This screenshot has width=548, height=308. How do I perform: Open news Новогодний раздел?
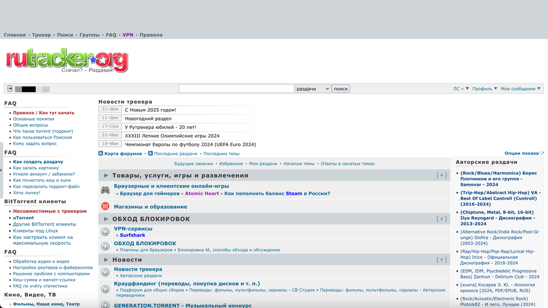[x=148, y=118]
